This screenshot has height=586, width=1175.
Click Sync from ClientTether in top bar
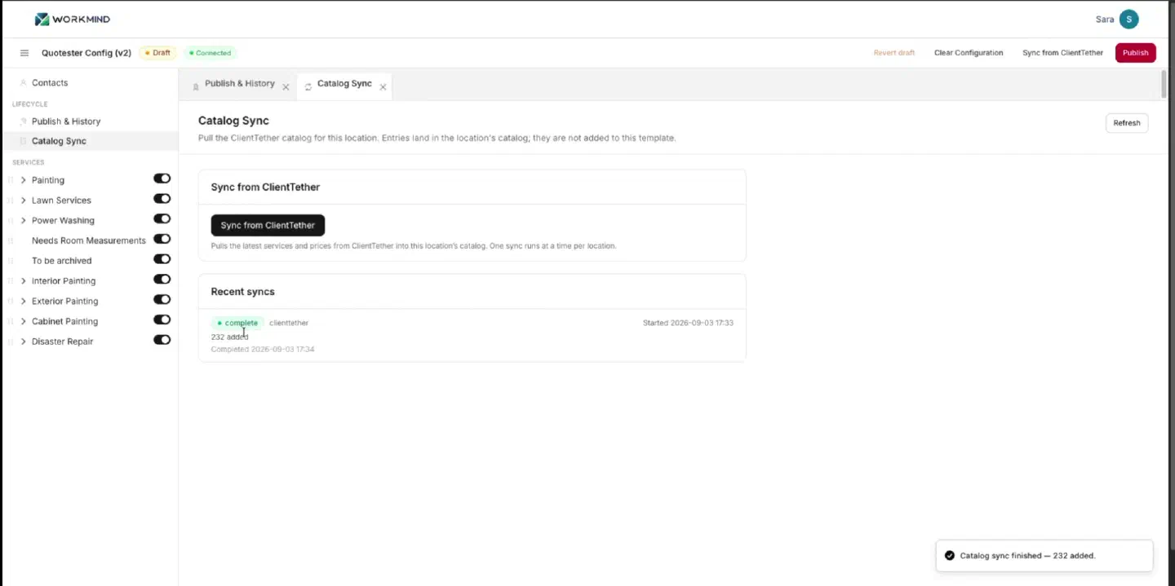click(1062, 53)
